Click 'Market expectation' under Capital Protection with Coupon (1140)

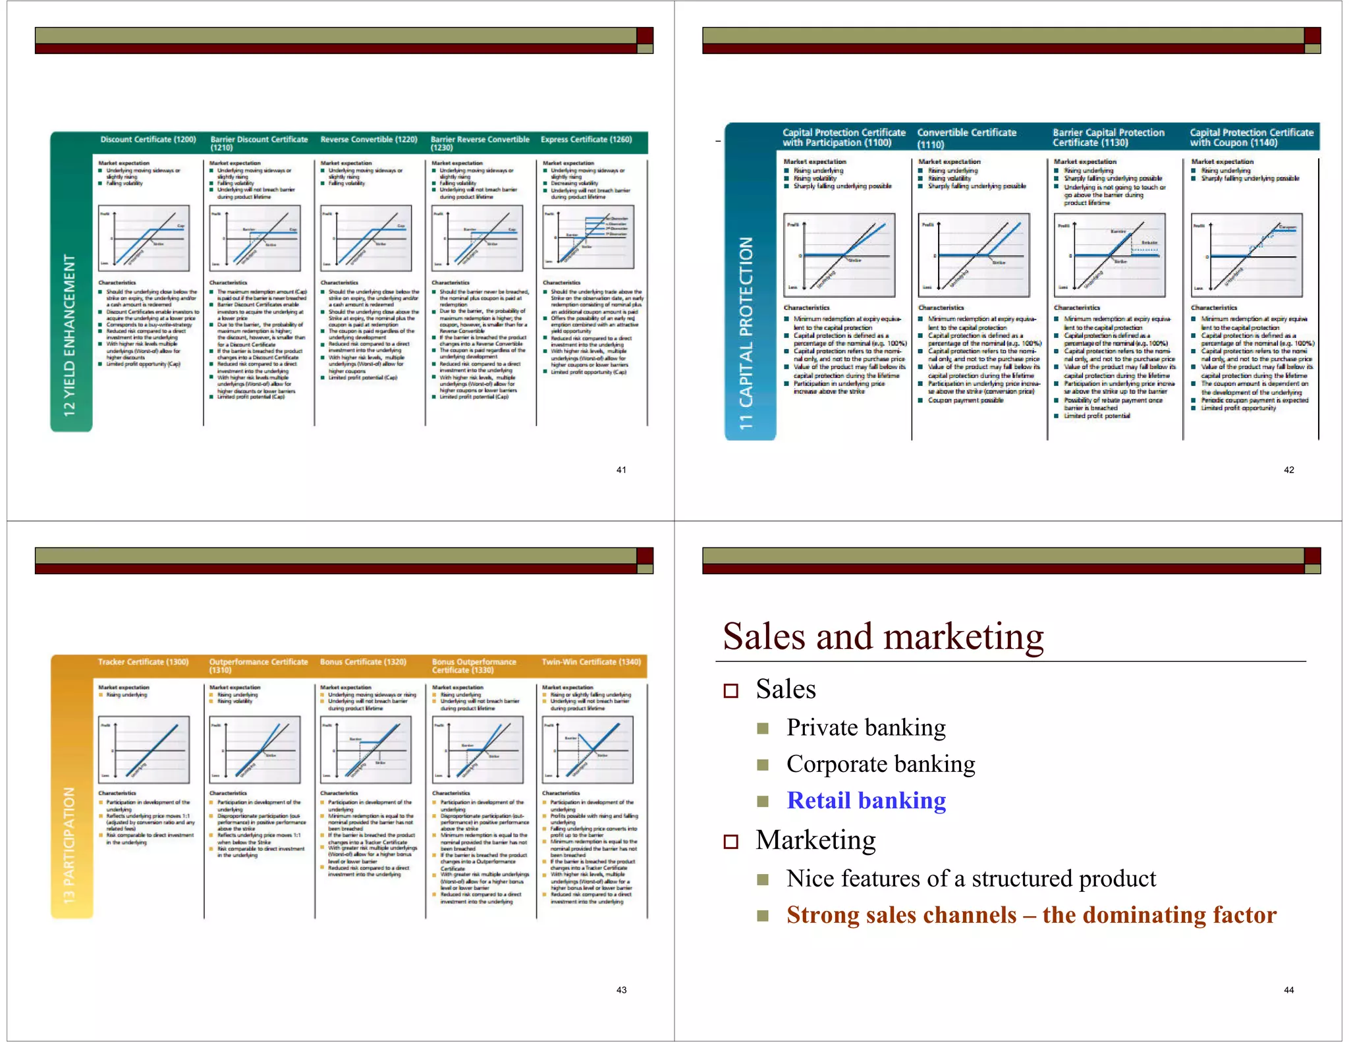coord(1222,161)
